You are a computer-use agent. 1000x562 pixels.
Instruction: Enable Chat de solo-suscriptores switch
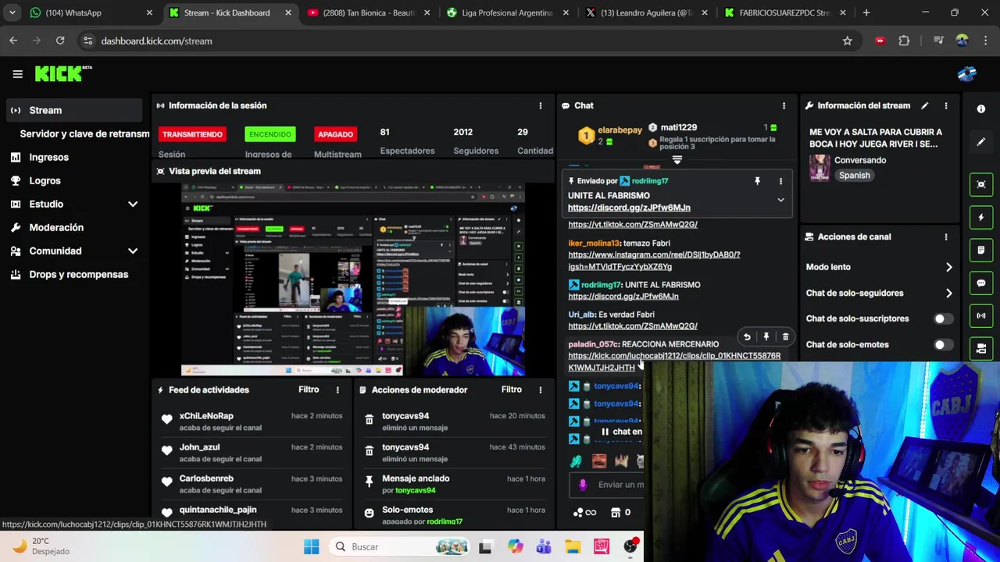(x=943, y=318)
